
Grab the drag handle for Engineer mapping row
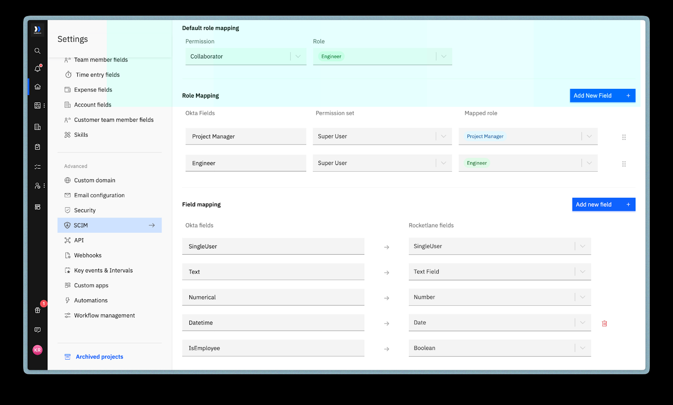(x=624, y=164)
